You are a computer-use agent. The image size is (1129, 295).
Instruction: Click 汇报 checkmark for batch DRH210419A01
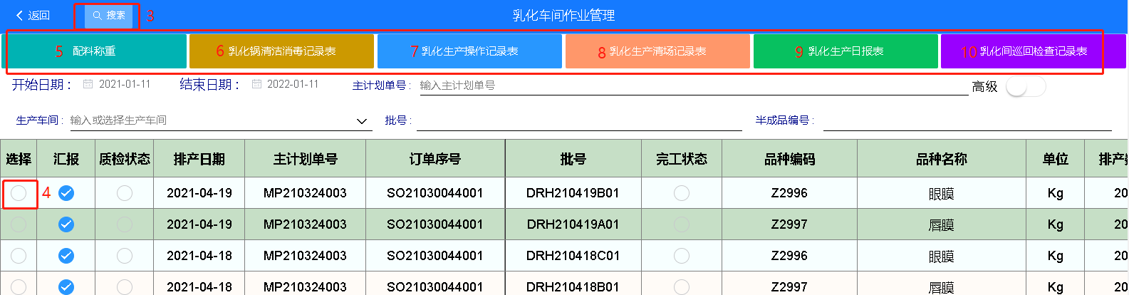tap(66, 224)
